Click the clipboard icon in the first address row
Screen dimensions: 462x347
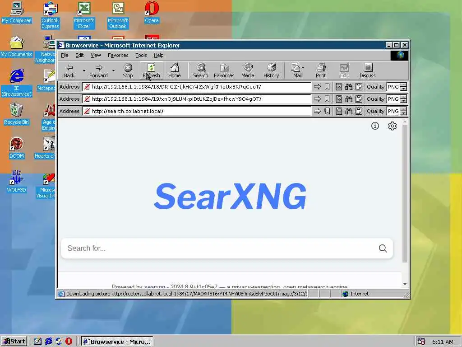click(x=359, y=87)
